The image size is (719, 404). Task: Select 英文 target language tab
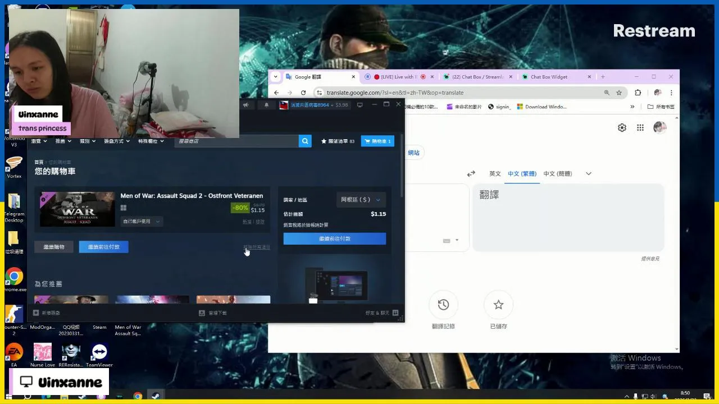click(495, 174)
